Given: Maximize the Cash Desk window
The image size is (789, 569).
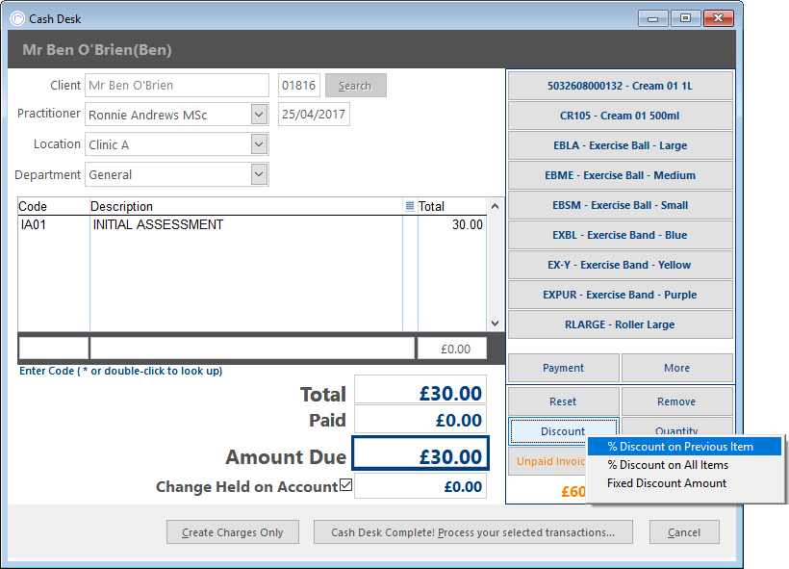Looking at the screenshot, I should (x=685, y=18).
